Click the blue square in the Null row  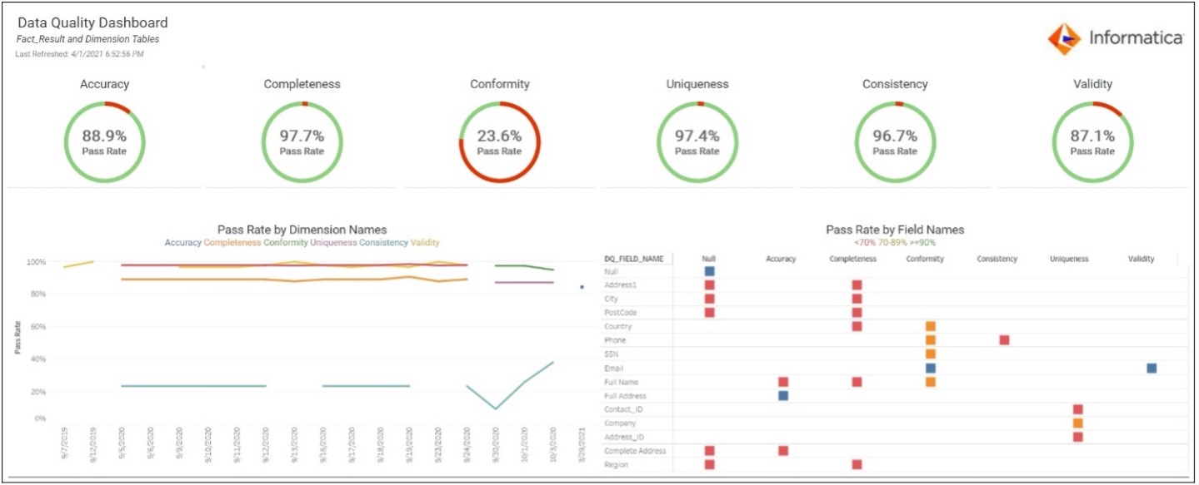[x=709, y=271]
